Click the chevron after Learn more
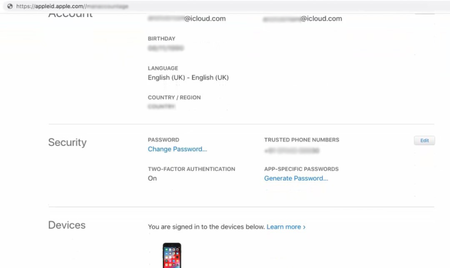Viewport: 450px width, 268px height. 304,227
